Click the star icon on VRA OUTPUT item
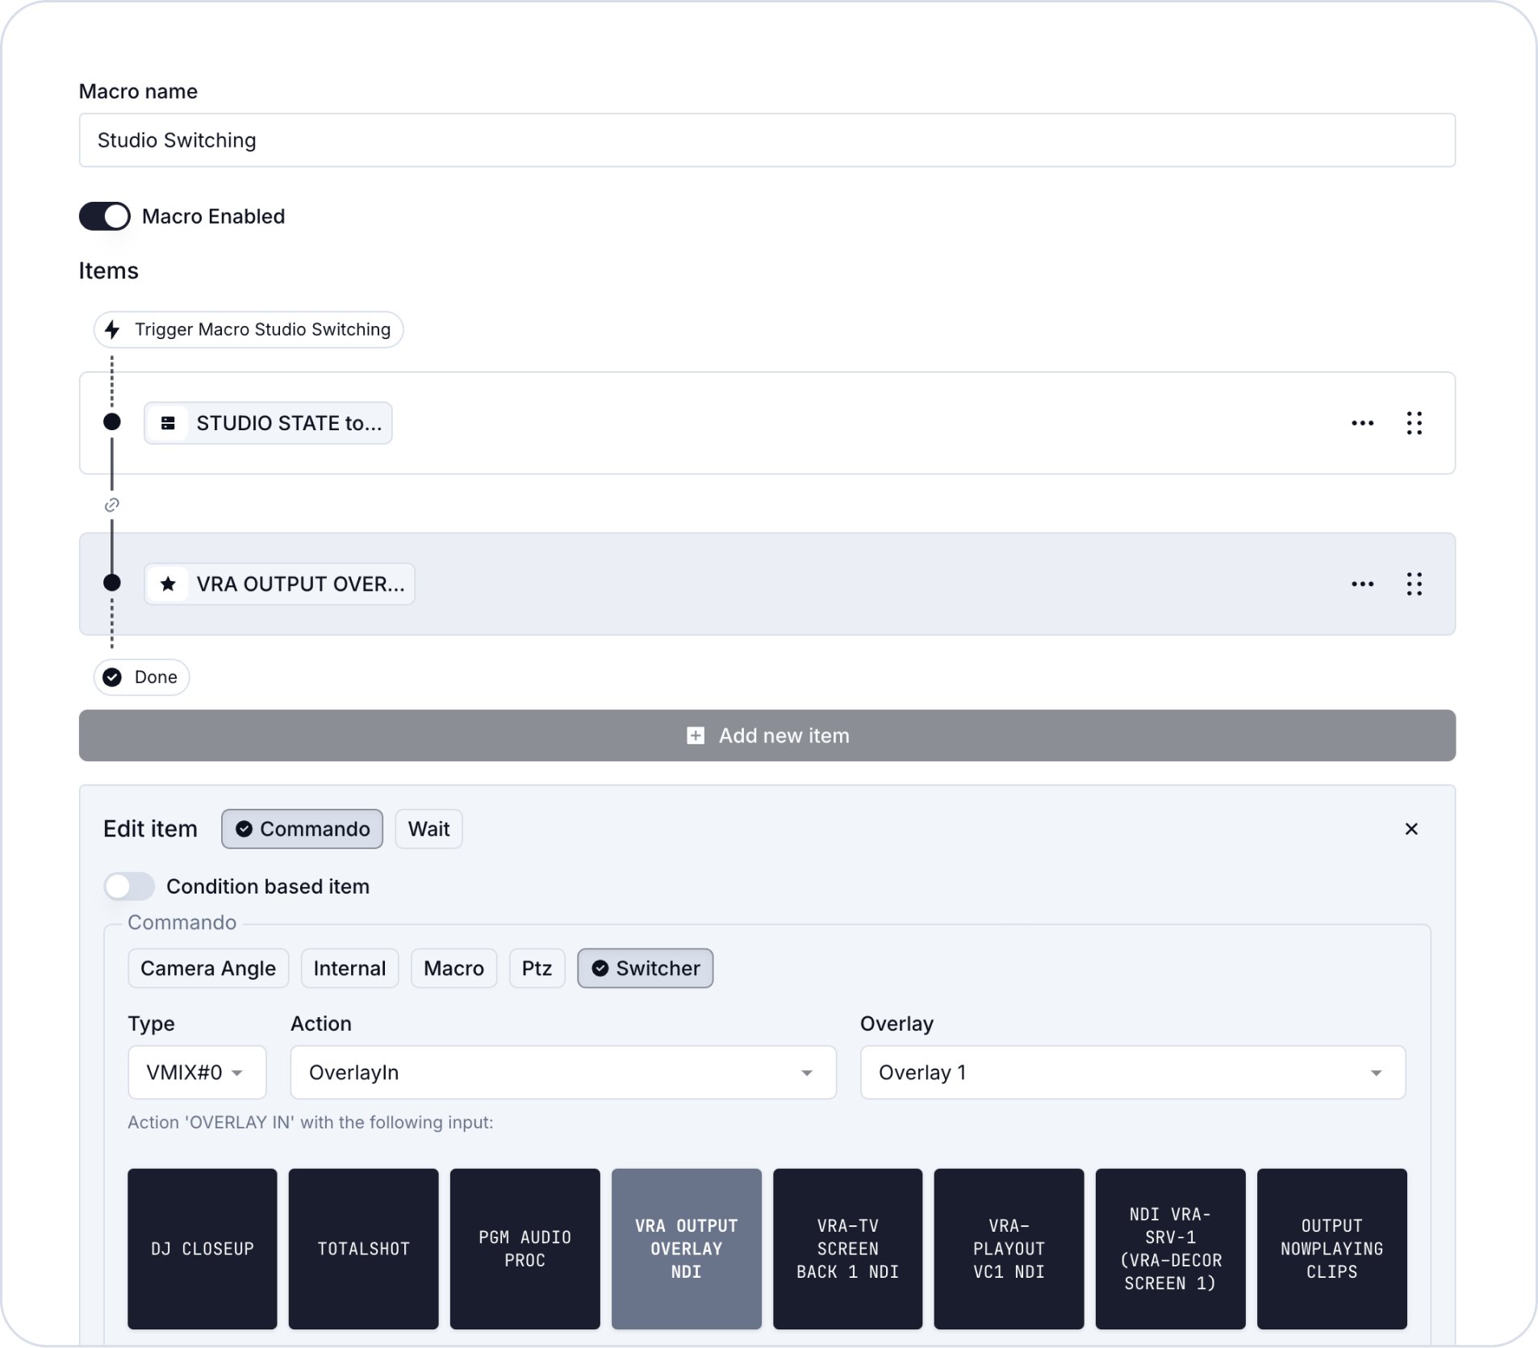Image resolution: width=1538 pixels, height=1348 pixels. 168,584
